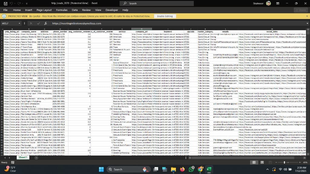Click the title bar Search box
Screen dimensions: 310x174
click(157, 3)
